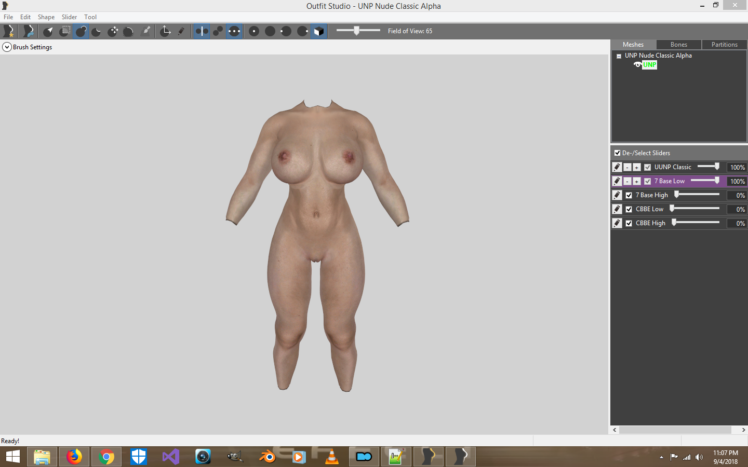The height and width of the screenshot is (467, 748).
Task: Open Blender from the taskbar
Action: [268, 457]
